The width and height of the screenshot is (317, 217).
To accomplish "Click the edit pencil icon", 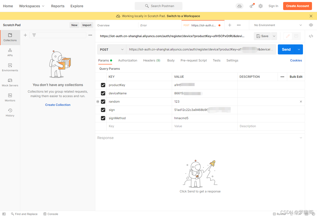I will (x=288, y=36).
